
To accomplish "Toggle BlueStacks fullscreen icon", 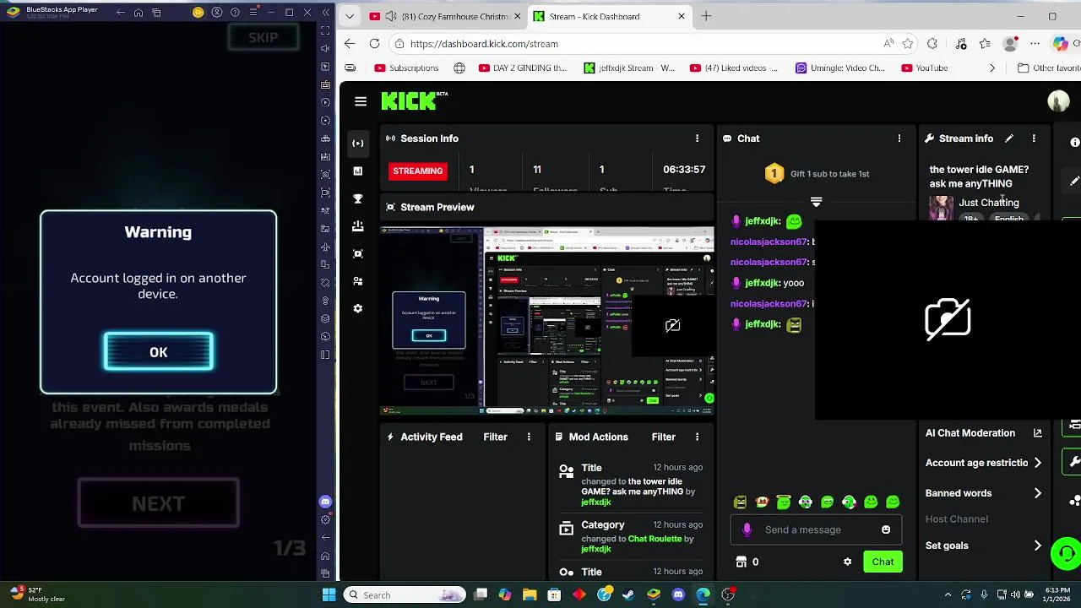I will (326, 30).
